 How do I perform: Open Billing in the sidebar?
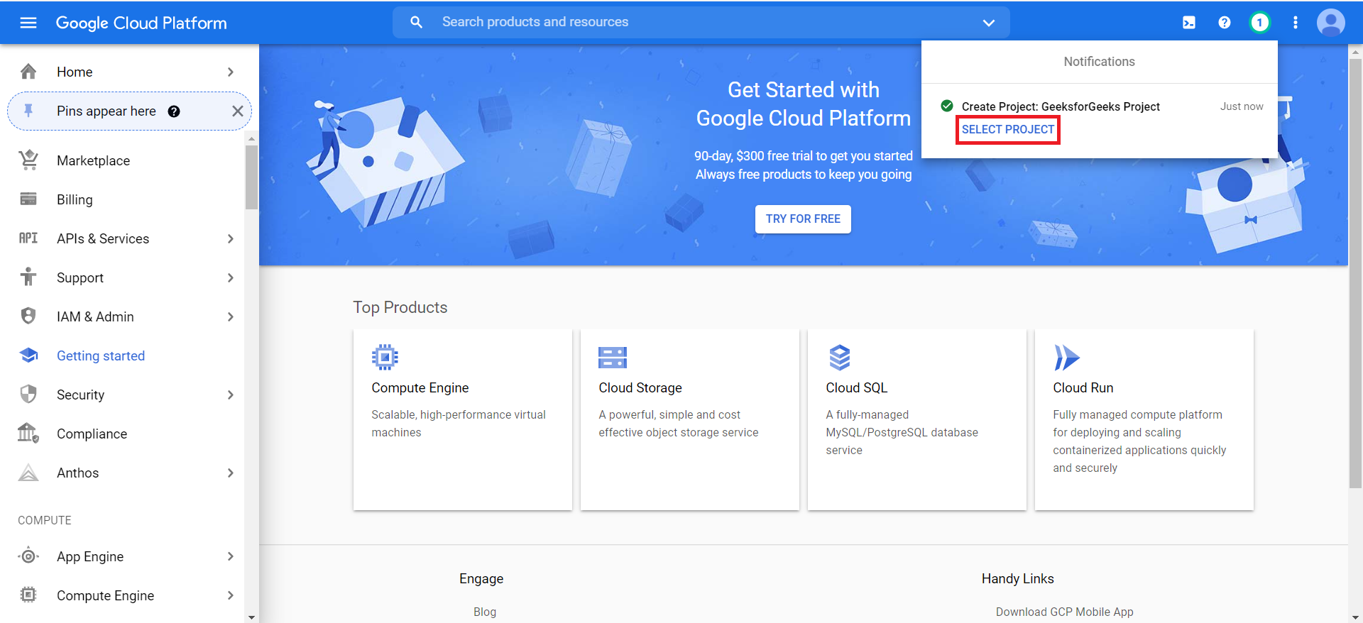75,199
